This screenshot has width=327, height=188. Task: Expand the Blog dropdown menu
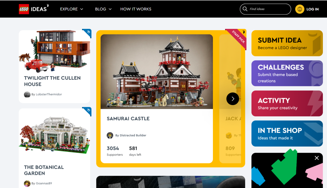[103, 9]
